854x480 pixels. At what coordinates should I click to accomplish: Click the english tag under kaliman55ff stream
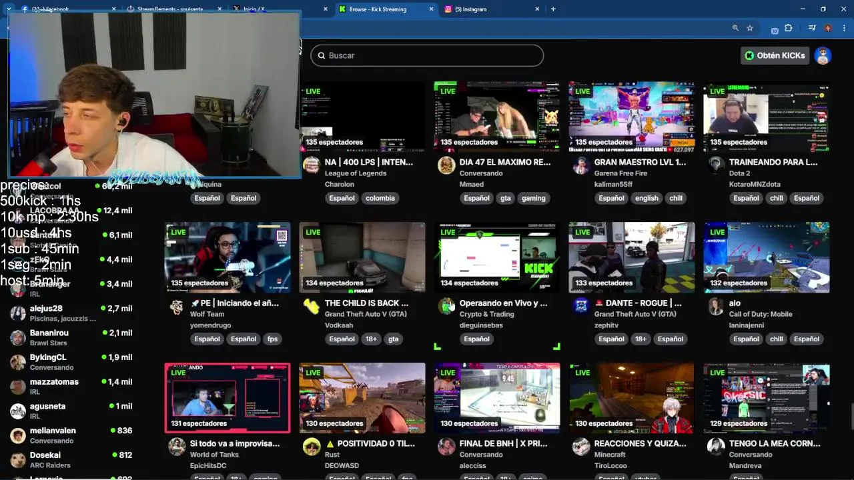click(x=647, y=198)
